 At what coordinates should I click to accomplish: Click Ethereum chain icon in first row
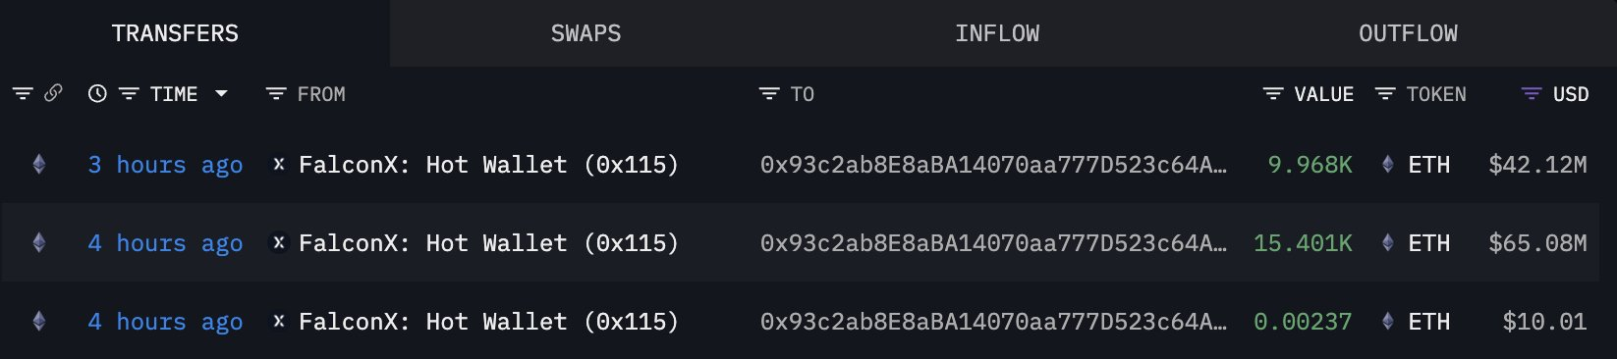coord(39,165)
